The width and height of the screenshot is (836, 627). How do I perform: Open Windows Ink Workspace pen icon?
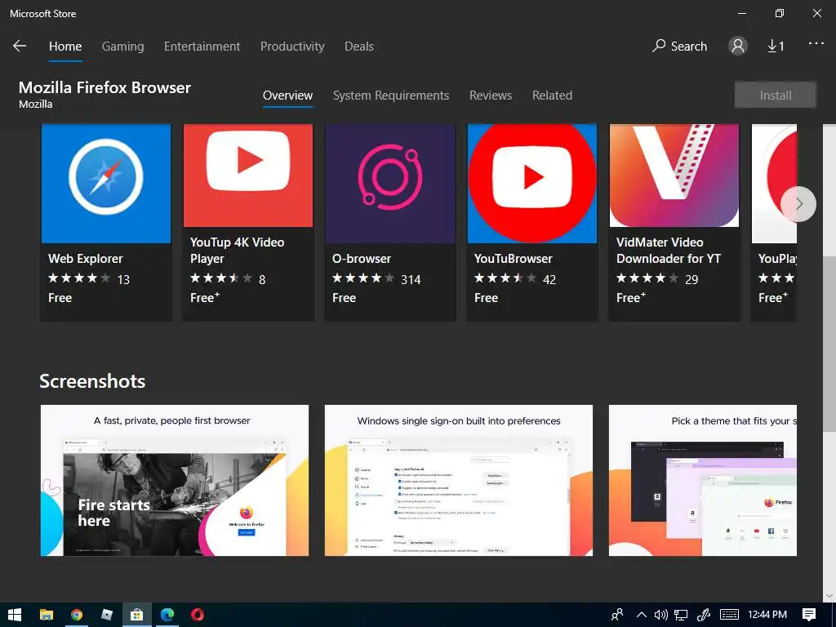click(x=704, y=615)
